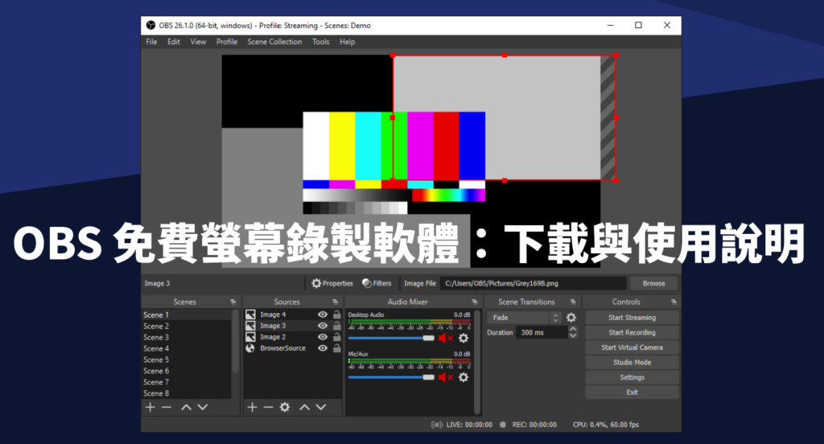Pop out the Controls dock
The width and height of the screenshot is (824, 444).
click(x=674, y=302)
